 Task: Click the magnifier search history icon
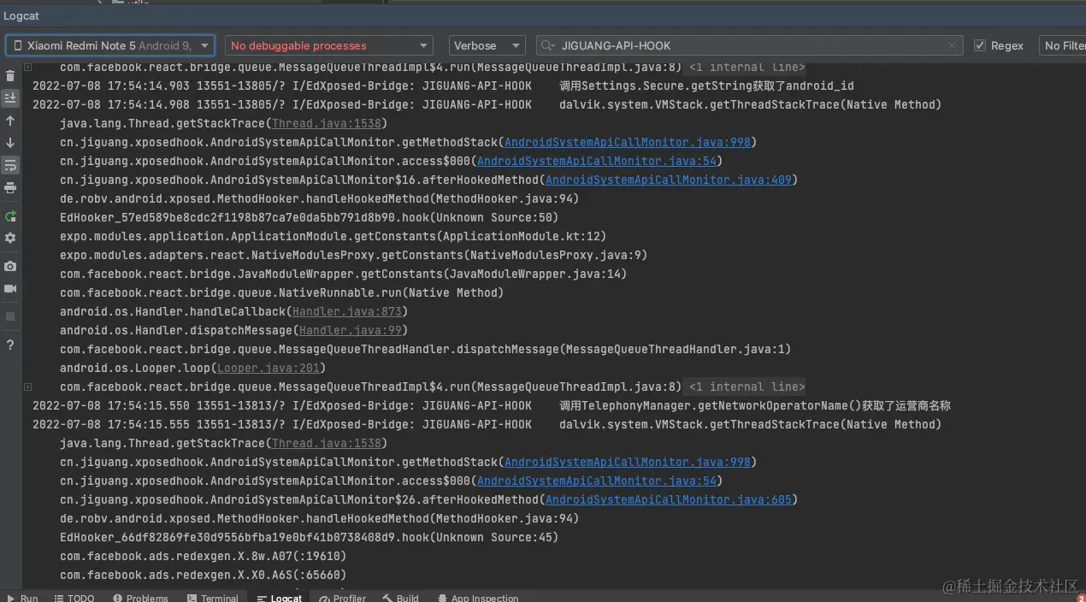point(548,45)
